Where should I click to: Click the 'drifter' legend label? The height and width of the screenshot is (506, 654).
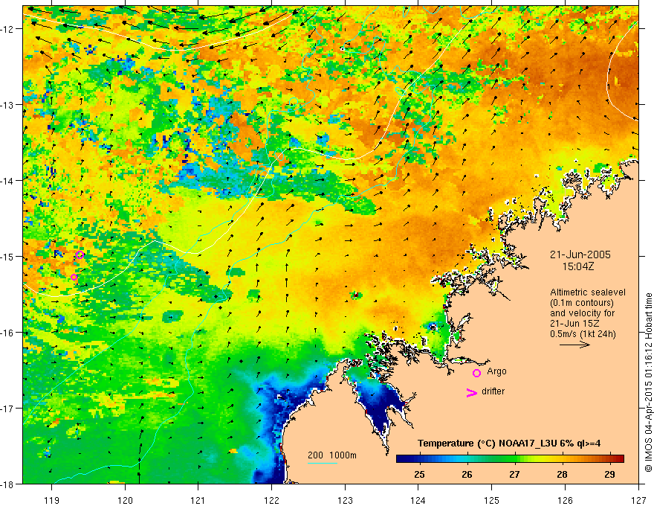[x=493, y=391]
